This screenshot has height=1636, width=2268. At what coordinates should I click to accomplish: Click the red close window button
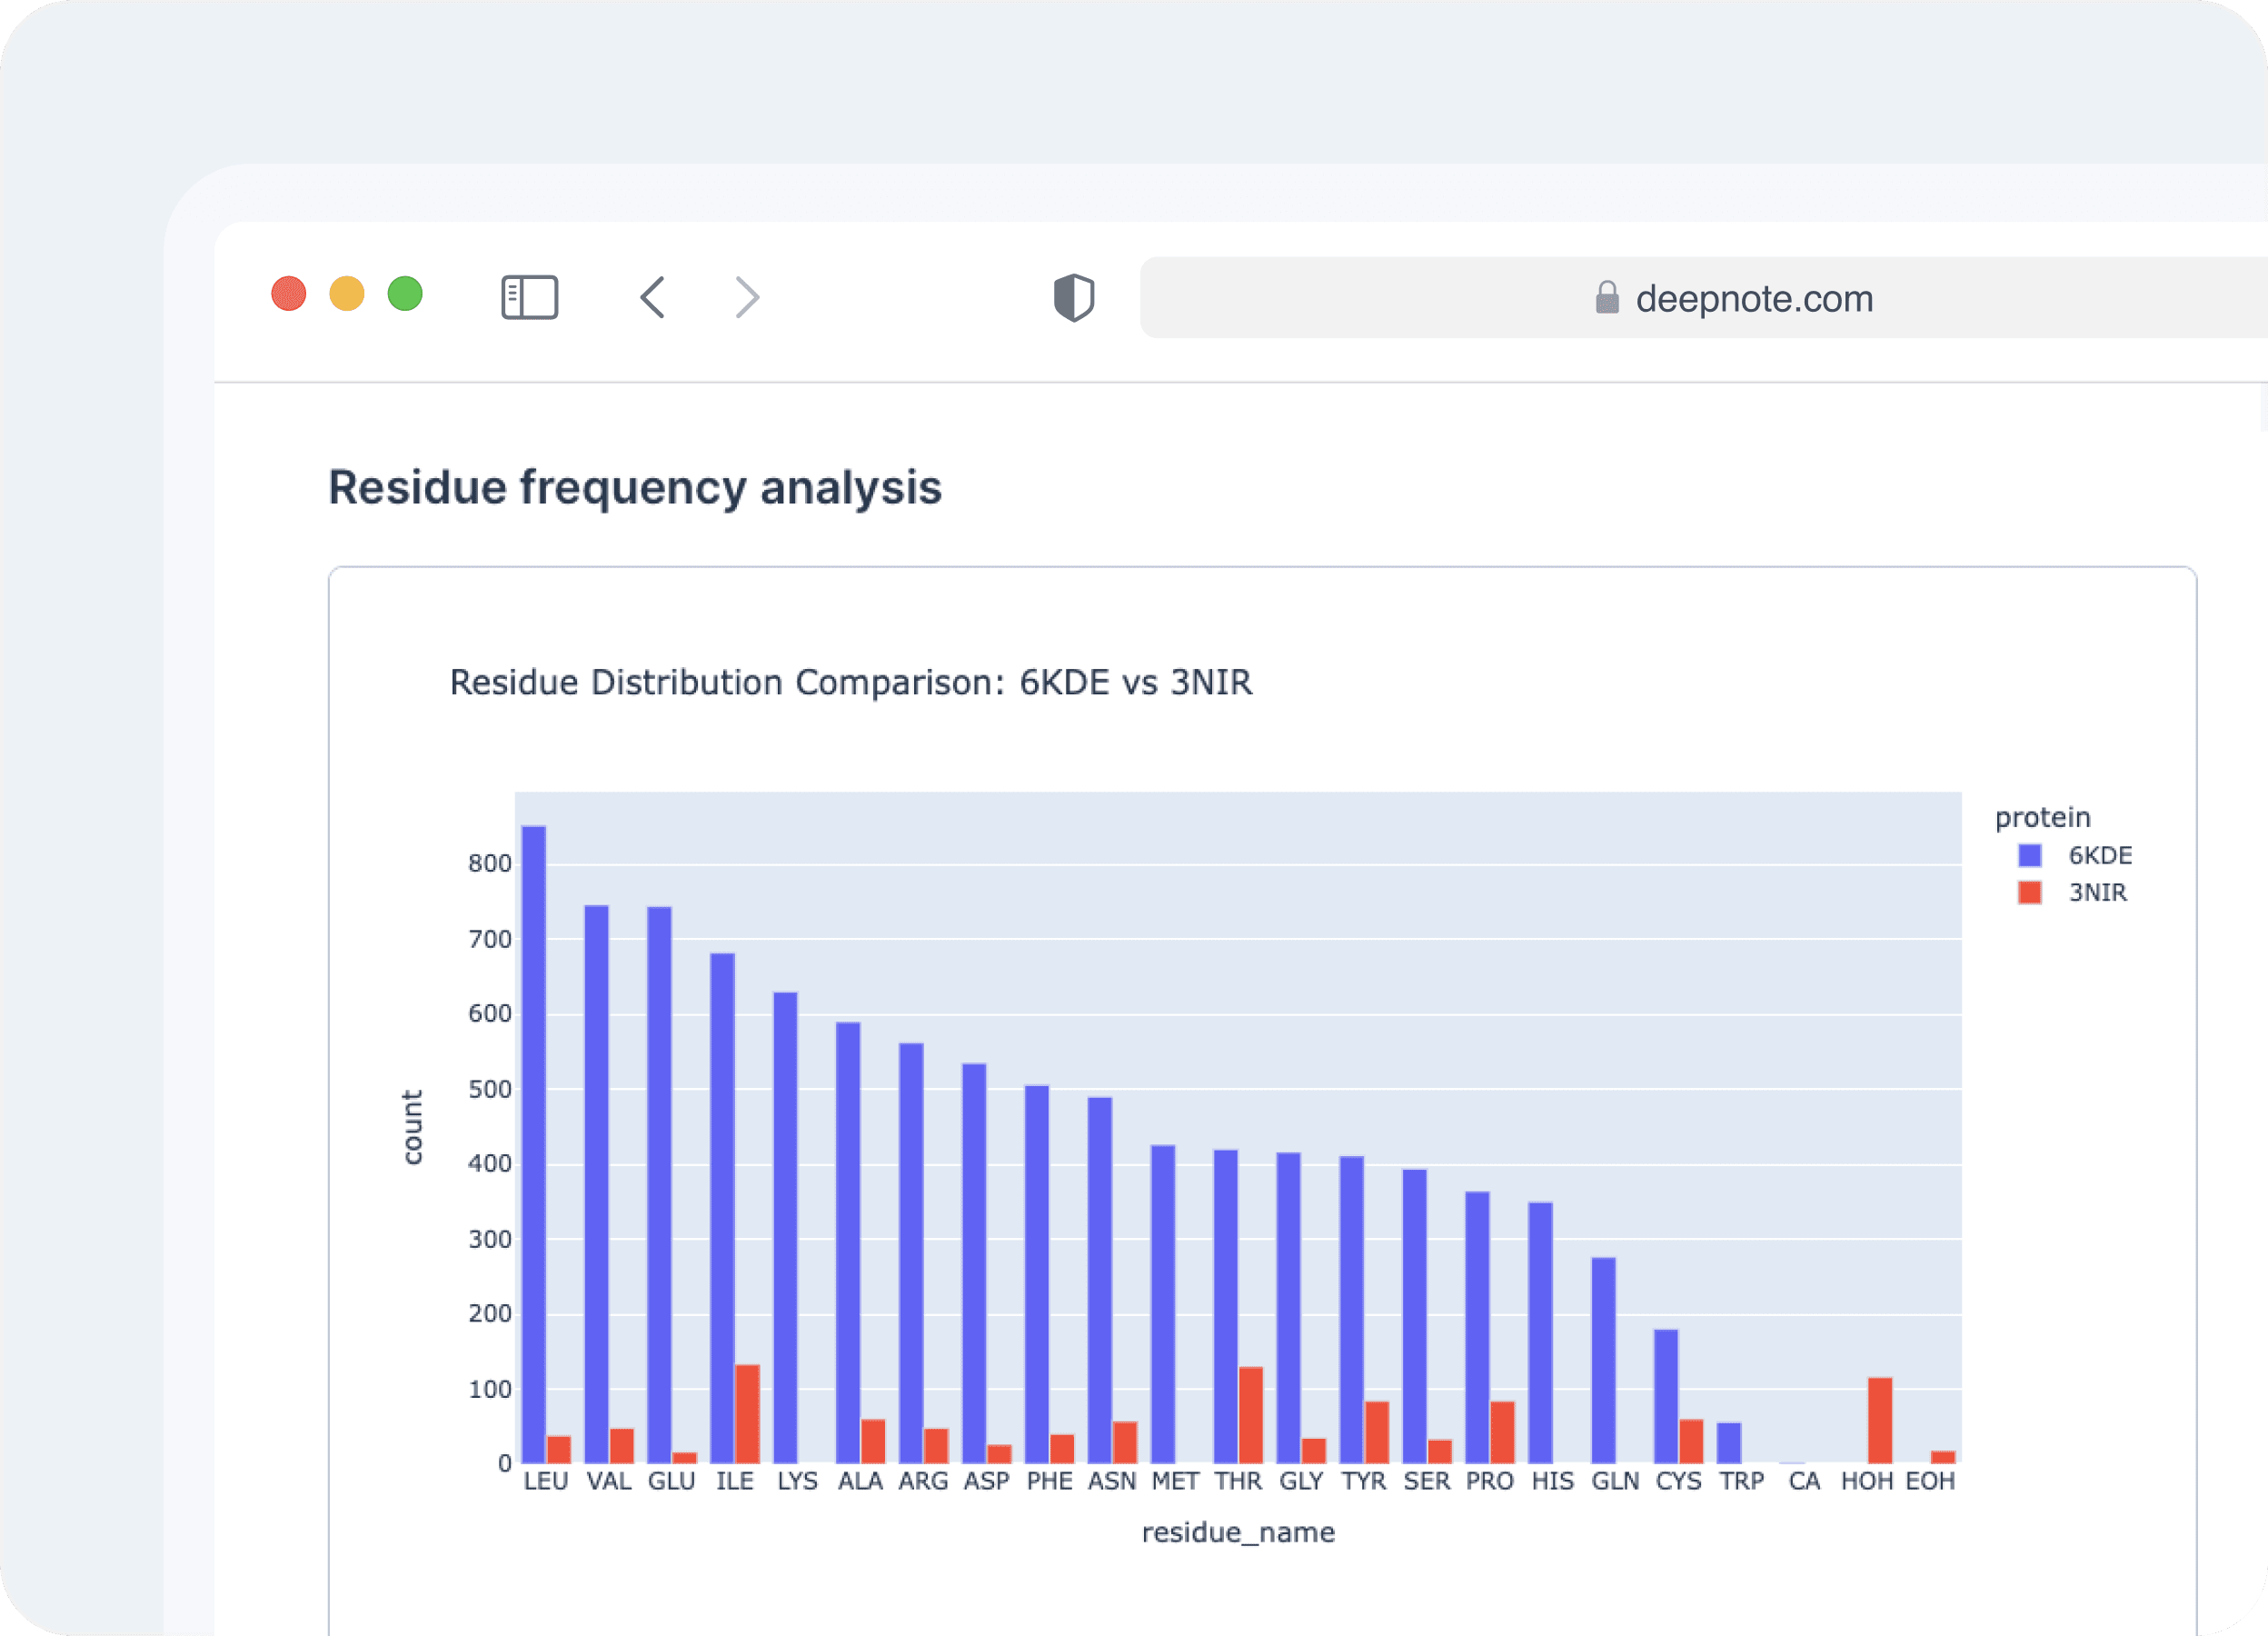tap(289, 294)
